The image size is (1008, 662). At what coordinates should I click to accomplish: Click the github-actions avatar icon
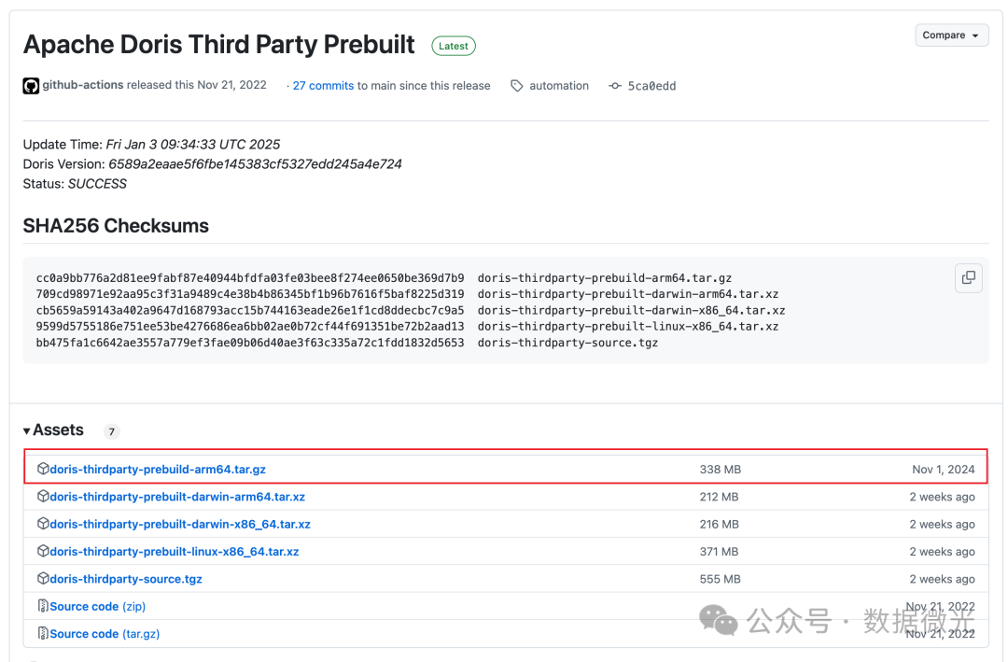[x=32, y=86]
